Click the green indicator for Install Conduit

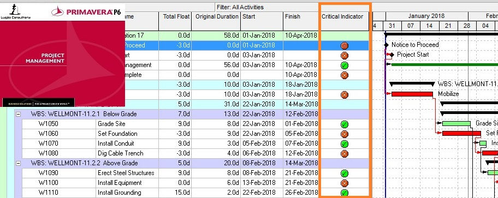(x=344, y=144)
